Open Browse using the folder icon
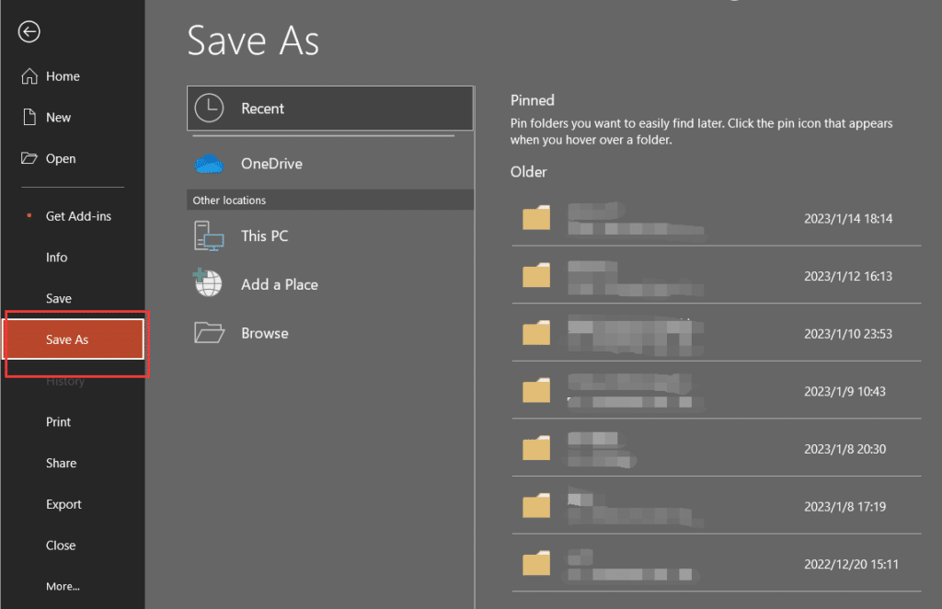Image resolution: width=942 pixels, height=609 pixels. (x=208, y=332)
